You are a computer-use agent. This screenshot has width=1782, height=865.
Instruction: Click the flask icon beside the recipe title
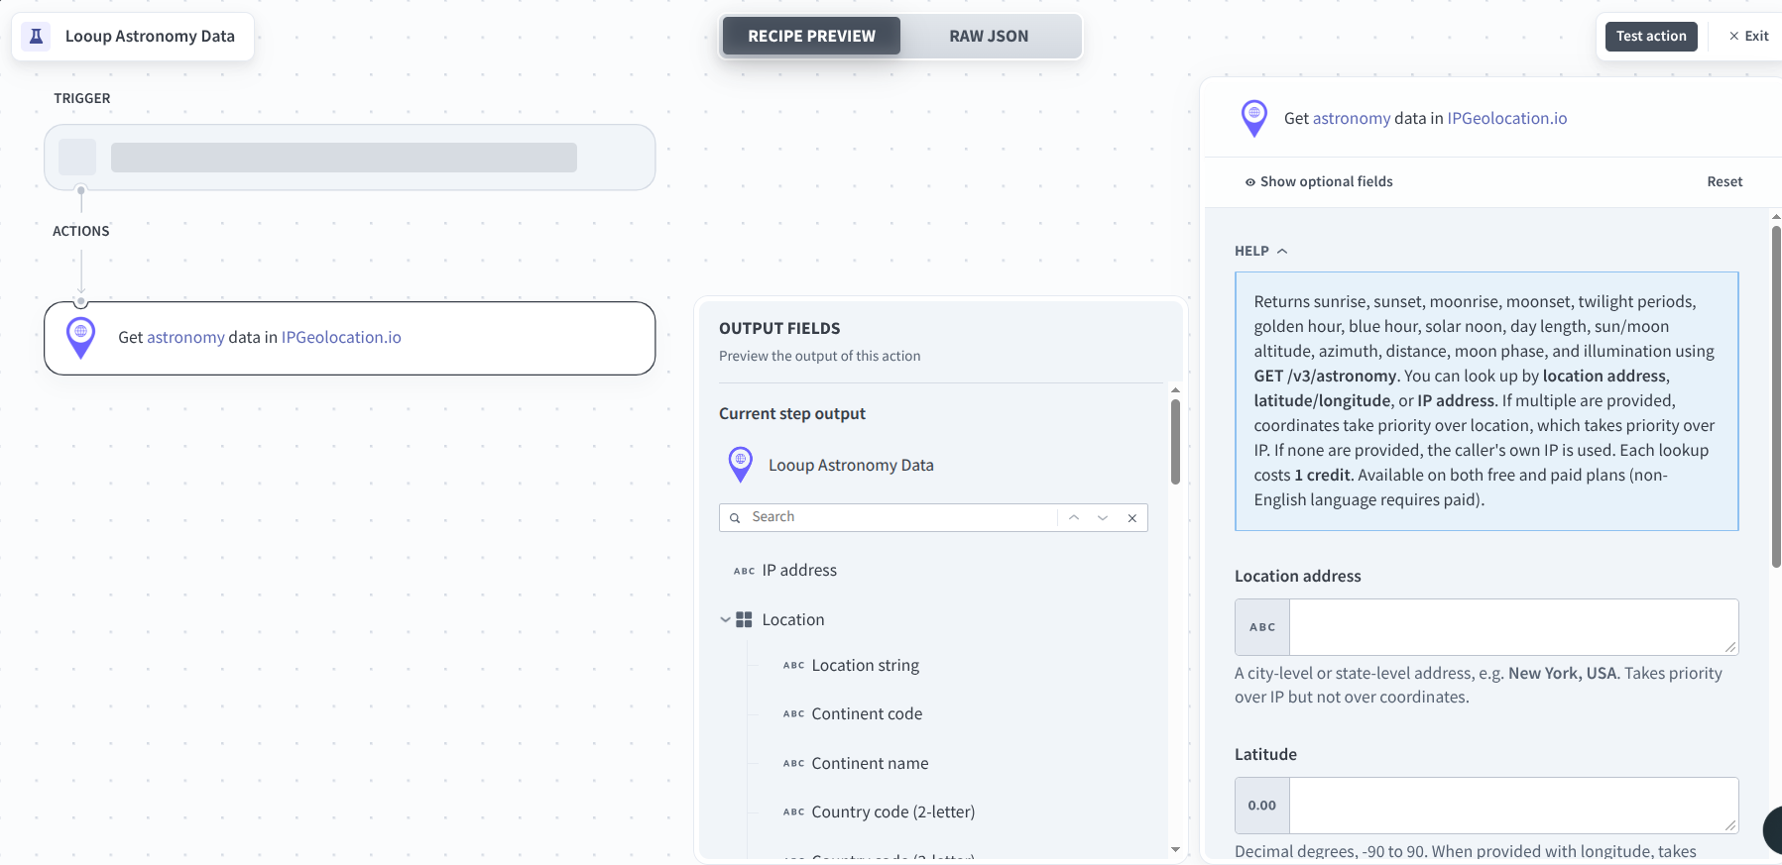[x=36, y=37]
